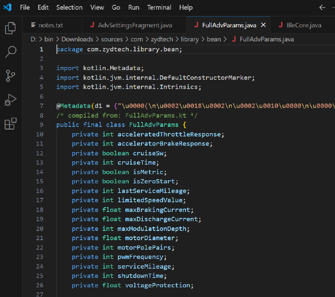Click the library breadcrumb segment
Viewport: 335px width, 297px height.
(x=190, y=39)
